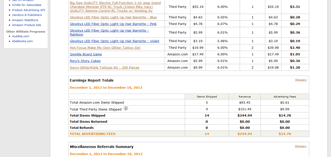Go to Vendors & Publishers
Viewport: 331px width, 157px height.
tap(27, 15)
